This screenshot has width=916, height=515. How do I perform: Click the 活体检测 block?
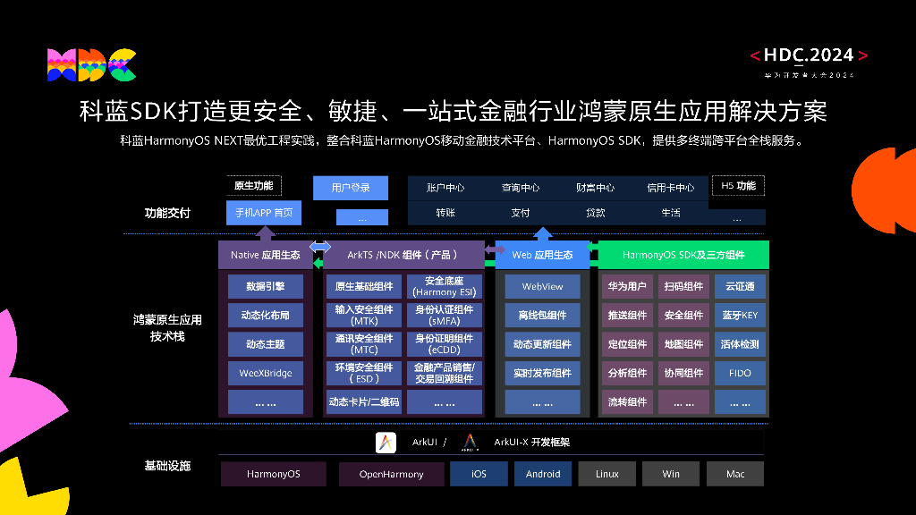coord(740,344)
